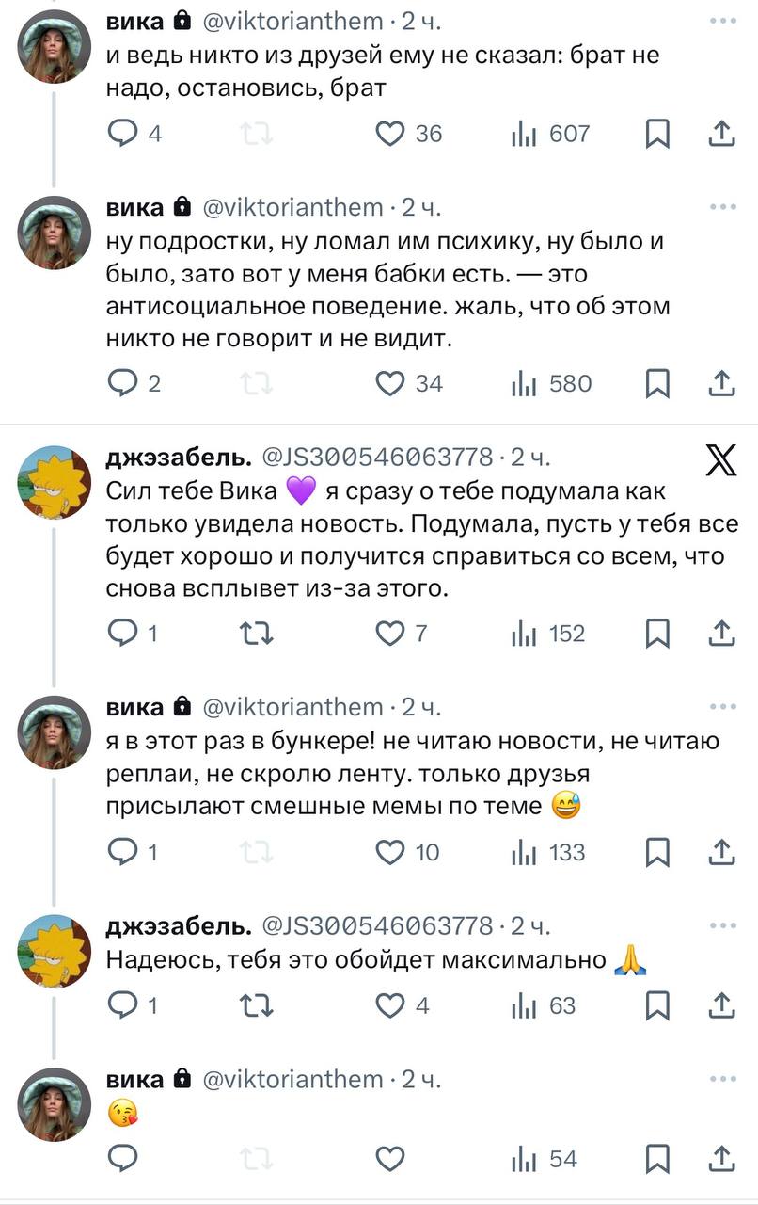View analytics showing 133 views
The width and height of the screenshot is (758, 1205).
(548, 852)
